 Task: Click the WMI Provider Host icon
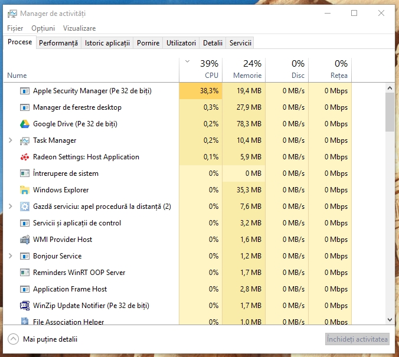point(25,240)
